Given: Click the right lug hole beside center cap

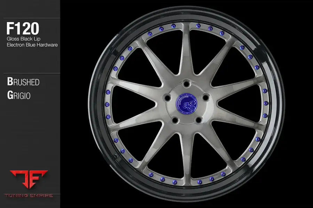Looking at the screenshot, I should coord(206,98).
